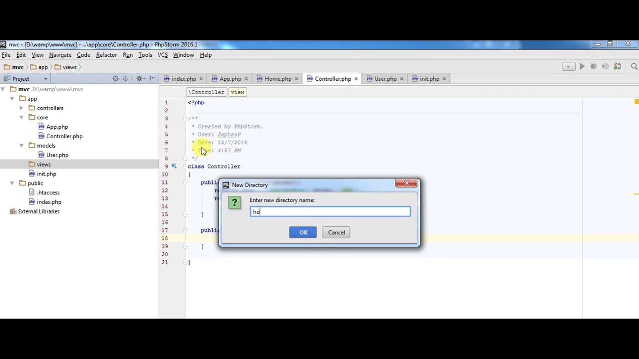Collapse the core folder
Image resolution: width=639 pixels, height=359 pixels.
[x=21, y=117]
